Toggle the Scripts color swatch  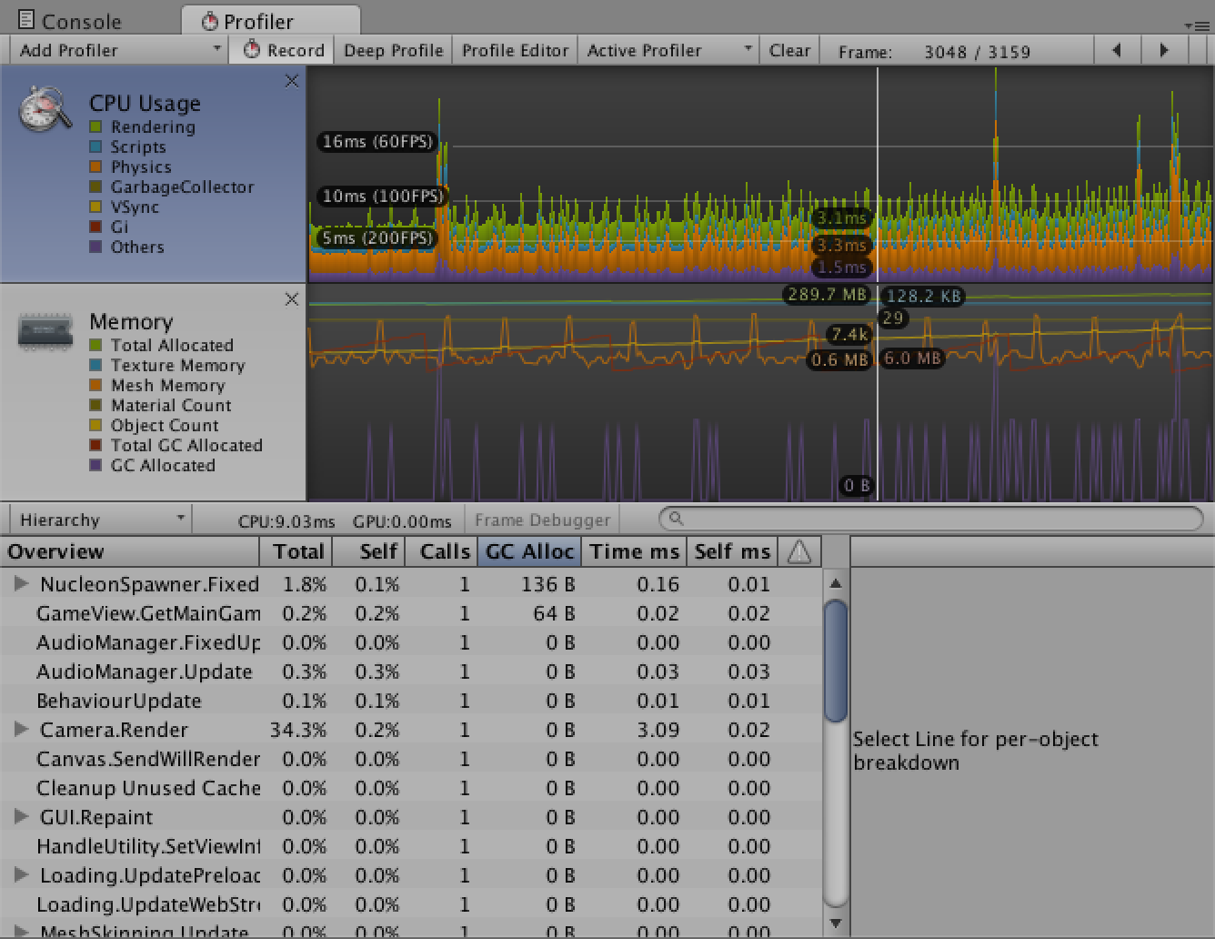[95, 146]
